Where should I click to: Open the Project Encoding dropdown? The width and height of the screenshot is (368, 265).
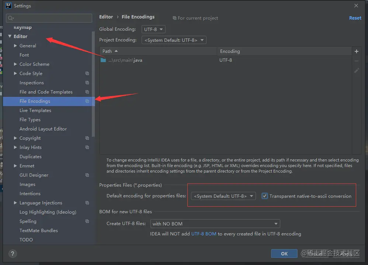click(x=174, y=40)
